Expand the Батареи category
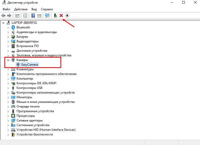Screen dimensions: 200x145 click(x=8, y=37)
